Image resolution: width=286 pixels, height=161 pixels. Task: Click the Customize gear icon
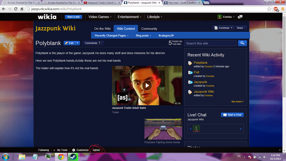(73, 150)
